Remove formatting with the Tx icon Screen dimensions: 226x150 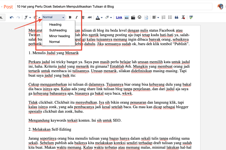pos(183,17)
